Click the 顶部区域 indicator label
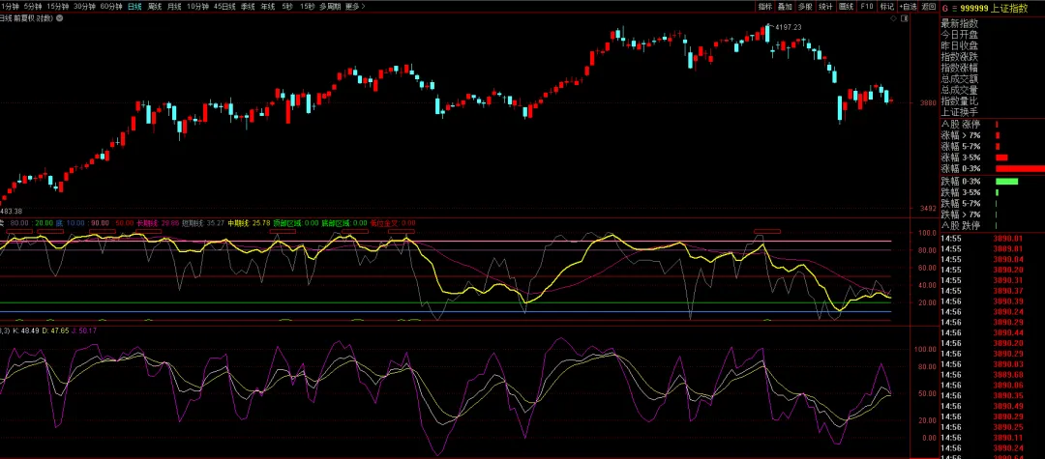The image size is (1045, 459). pos(295,223)
